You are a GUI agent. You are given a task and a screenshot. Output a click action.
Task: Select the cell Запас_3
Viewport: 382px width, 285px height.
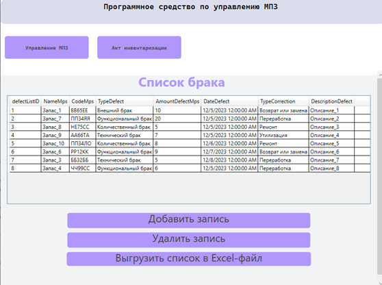pos(55,160)
